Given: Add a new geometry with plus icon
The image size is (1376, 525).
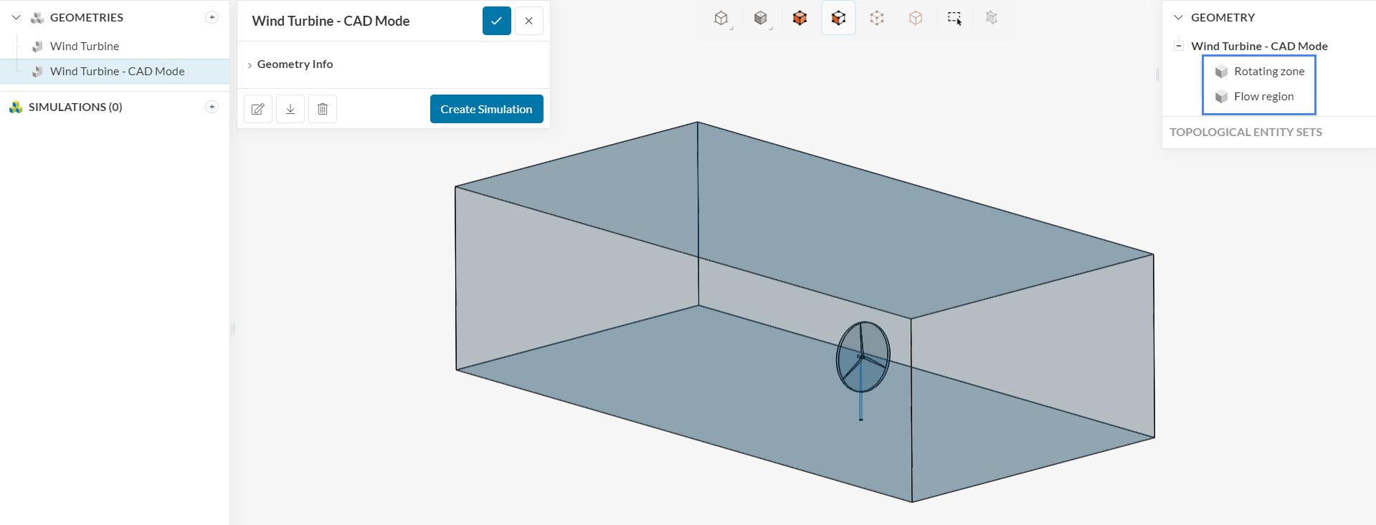Looking at the screenshot, I should 212,17.
